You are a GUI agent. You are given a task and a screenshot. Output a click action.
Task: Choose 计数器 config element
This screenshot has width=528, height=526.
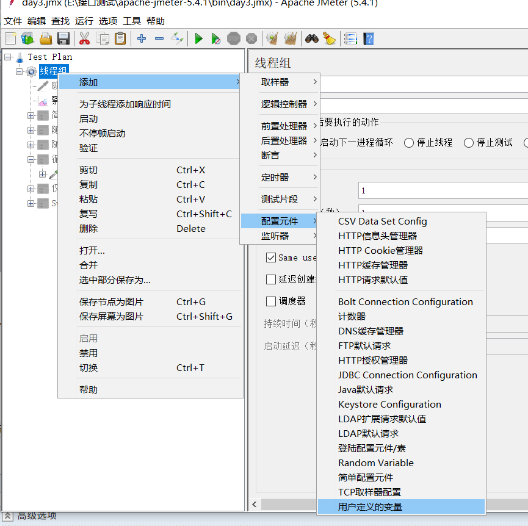(401, 317)
